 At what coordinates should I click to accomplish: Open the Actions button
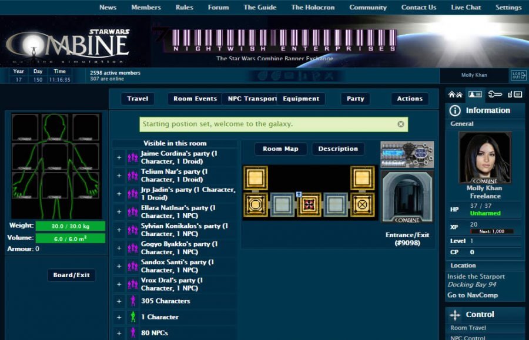[x=410, y=99]
